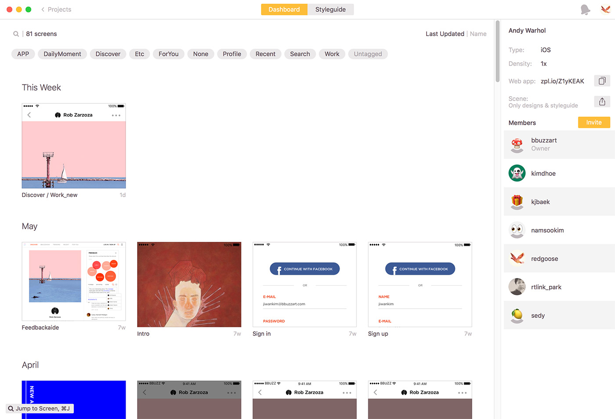Select the Dashboard tab
The height and width of the screenshot is (419, 615).
tap(284, 10)
